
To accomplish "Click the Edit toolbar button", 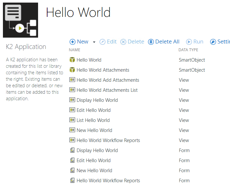I will pyautogui.click(x=108, y=42).
